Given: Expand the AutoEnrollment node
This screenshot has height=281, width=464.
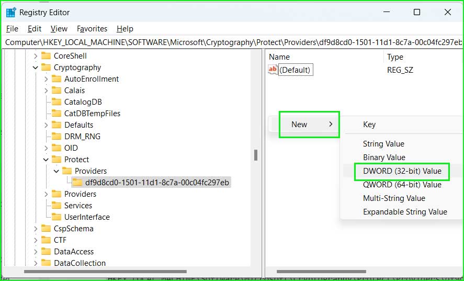Looking at the screenshot, I should [x=46, y=79].
